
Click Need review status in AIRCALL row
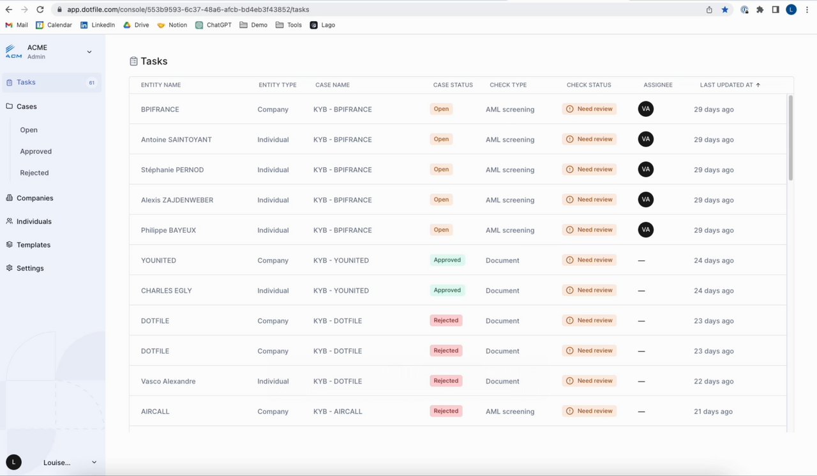[589, 412]
